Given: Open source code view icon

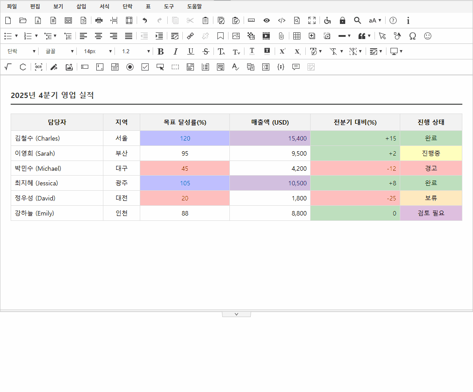Looking at the screenshot, I should pyautogui.click(x=281, y=20).
